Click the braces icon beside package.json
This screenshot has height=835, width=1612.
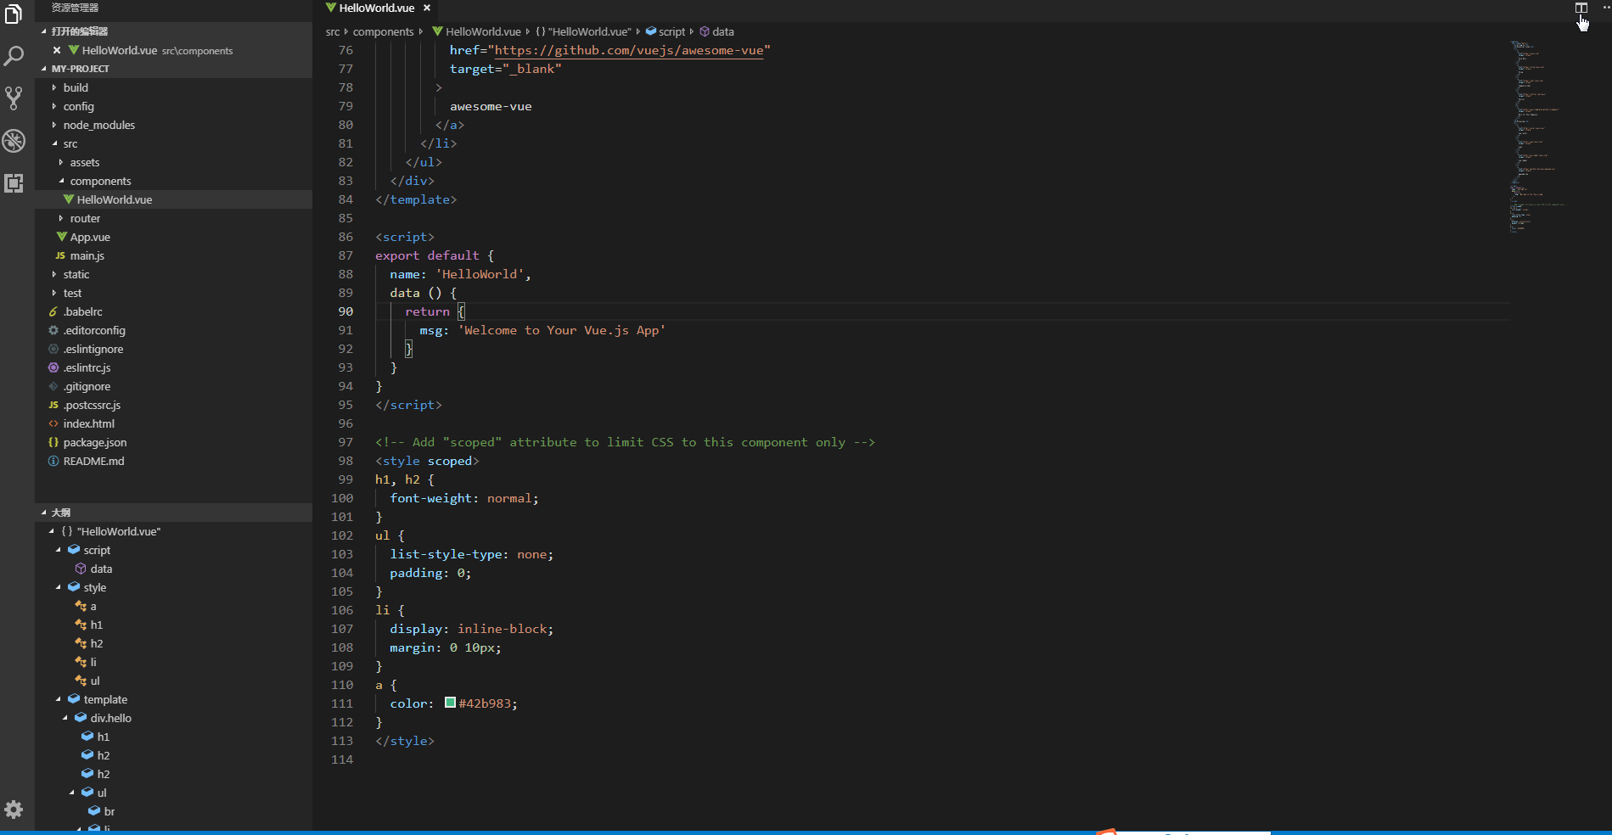pyautogui.click(x=53, y=442)
